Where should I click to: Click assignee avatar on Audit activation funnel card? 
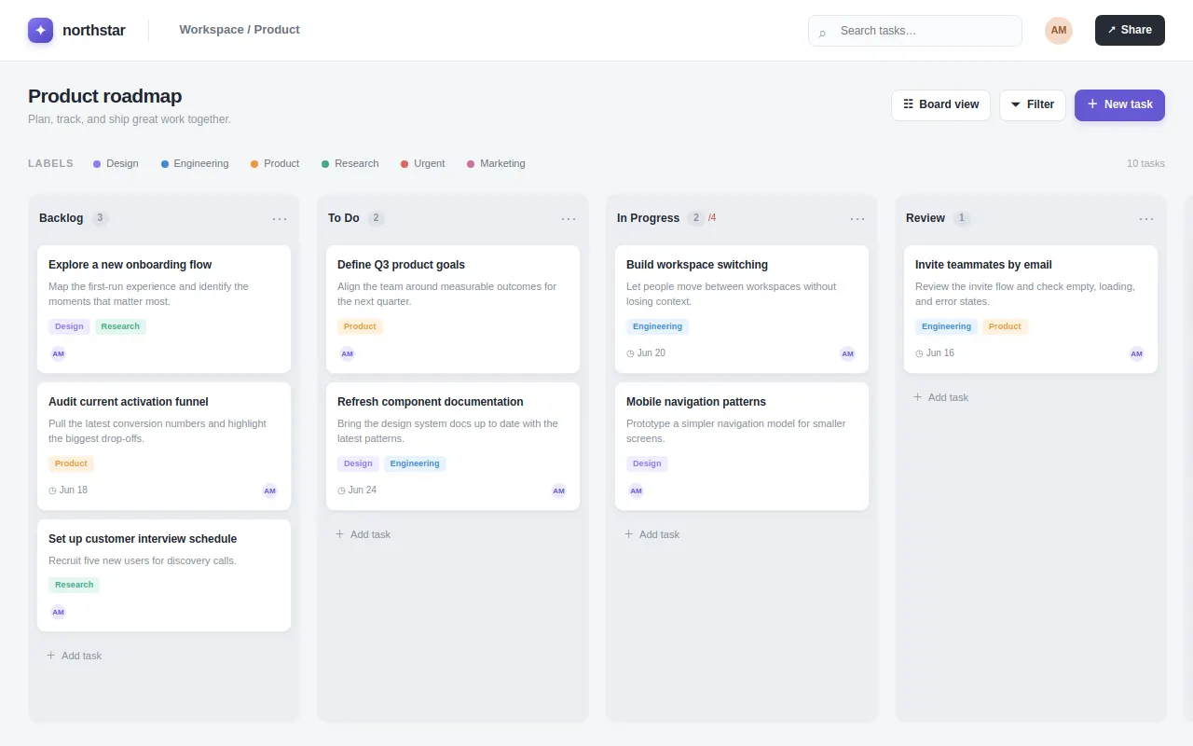pyautogui.click(x=269, y=490)
